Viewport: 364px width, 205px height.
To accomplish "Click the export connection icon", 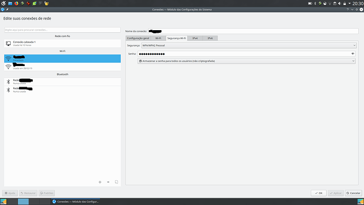I will tap(116, 182).
